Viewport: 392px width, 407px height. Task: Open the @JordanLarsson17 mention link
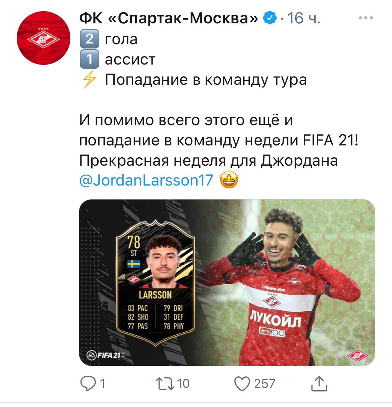[146, 180]
